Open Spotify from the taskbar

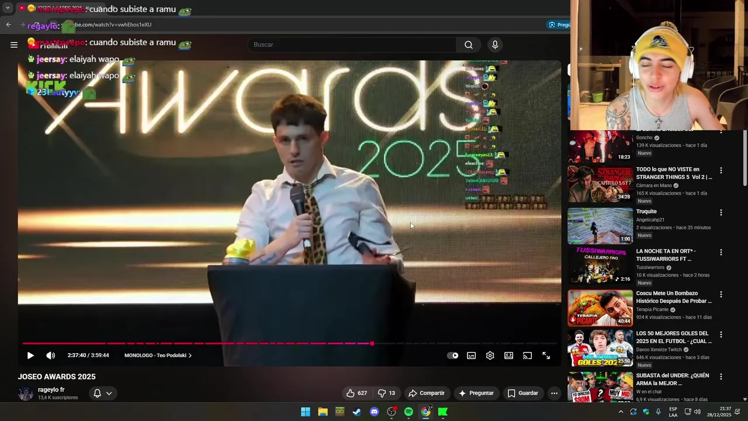pyautogui.click(x=408, y=412)
